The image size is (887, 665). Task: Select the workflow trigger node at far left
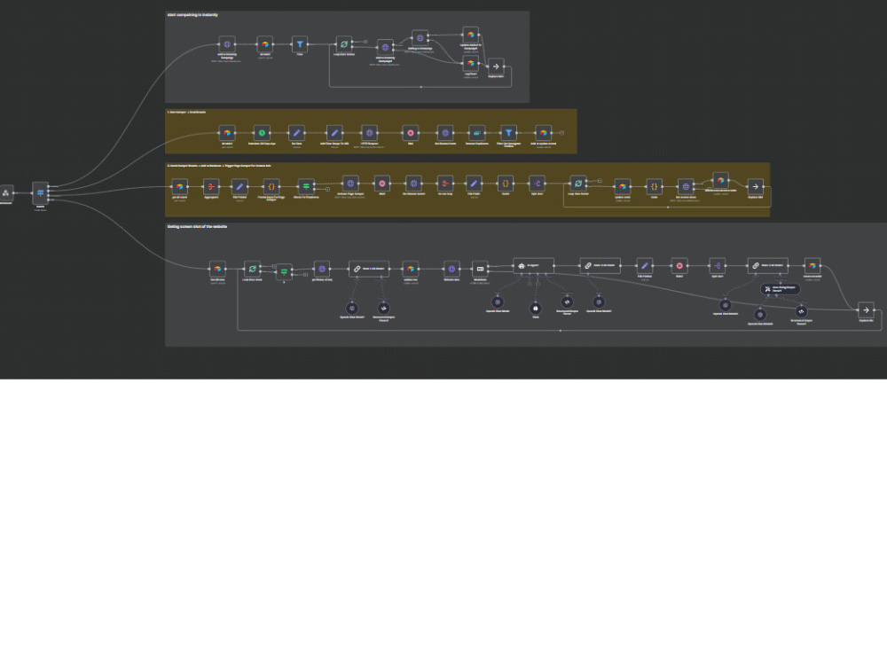(6, 192)
